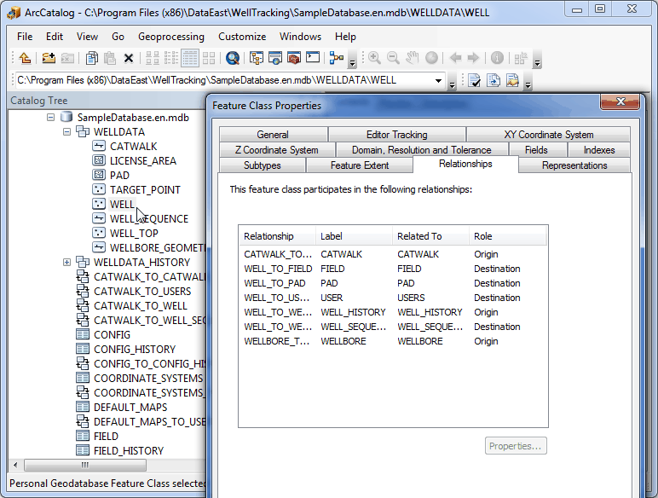
Task: Select the Identify info tool
Action: [x=497, y=58]
